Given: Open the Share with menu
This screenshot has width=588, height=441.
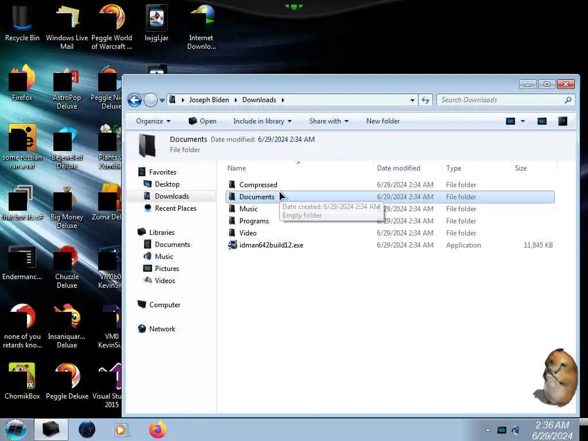Looking at the screenshot, I should [329, 121].
